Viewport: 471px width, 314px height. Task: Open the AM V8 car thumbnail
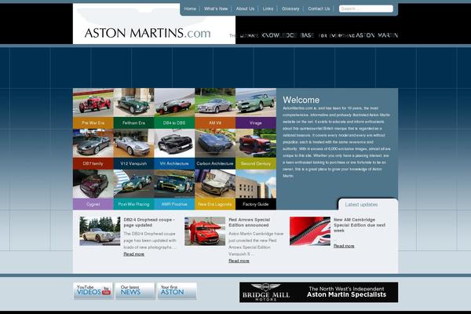[215, 103]
